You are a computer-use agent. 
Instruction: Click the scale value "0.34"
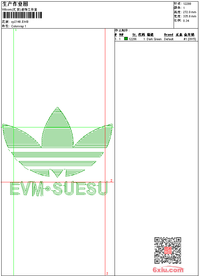tap(186, 21)
